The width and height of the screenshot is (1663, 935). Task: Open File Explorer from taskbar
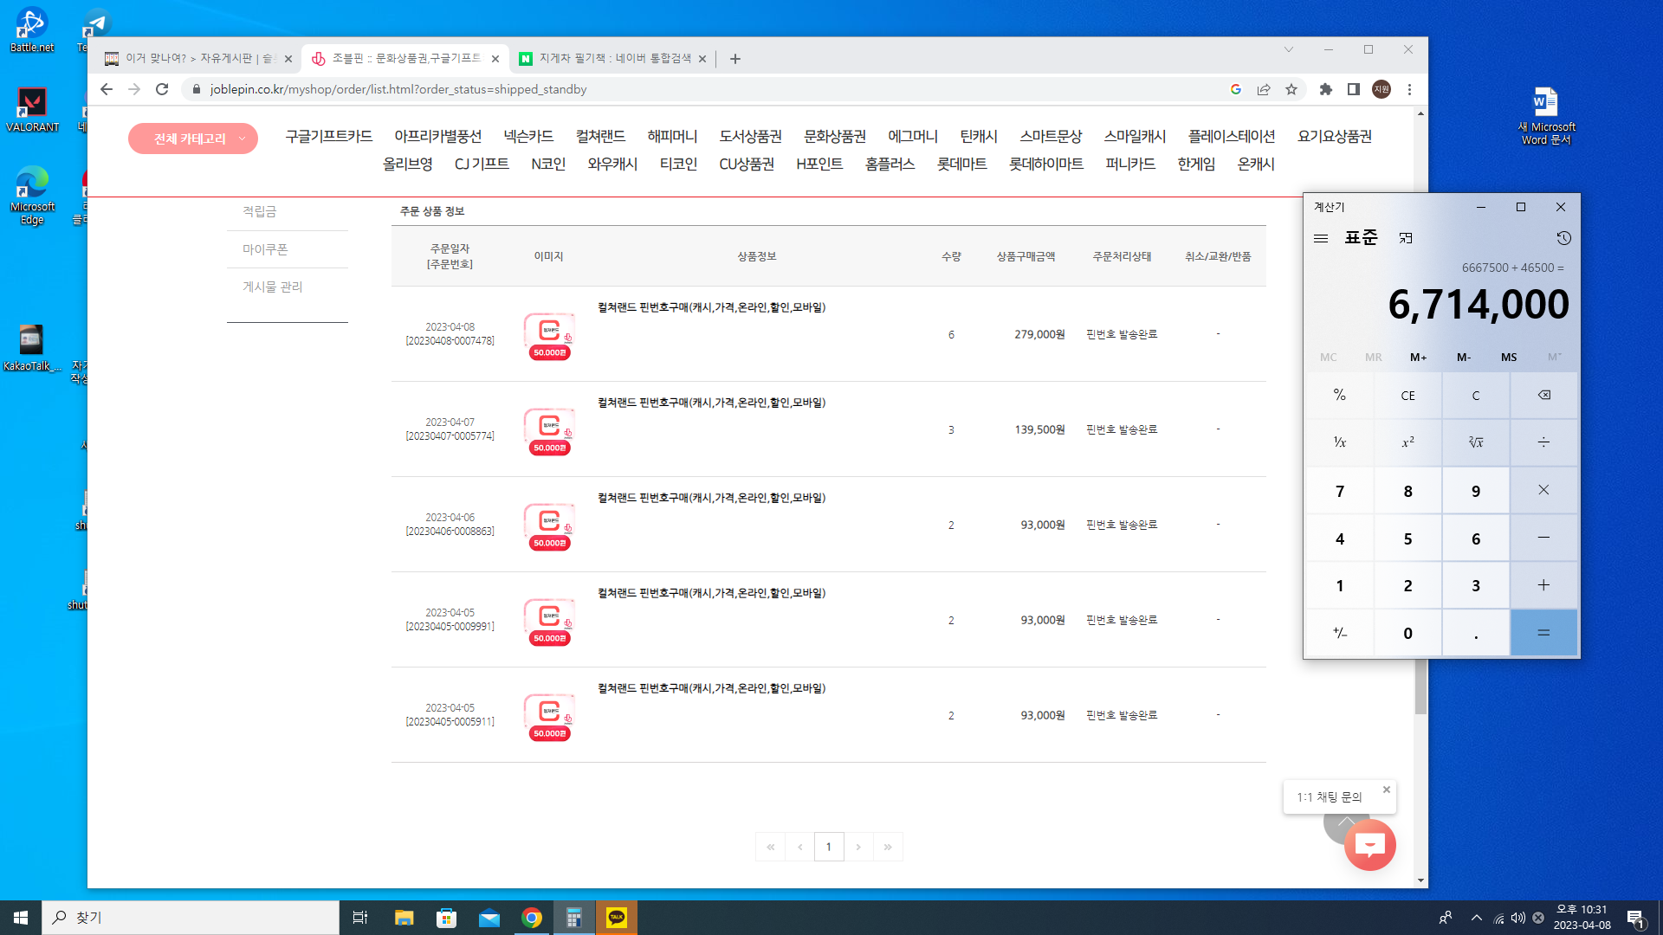coord(404,918)
